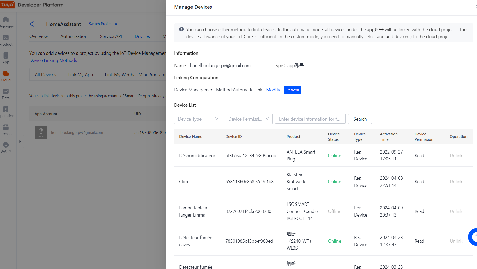
Task: Click the back arrow beside HomeAssistant
Action: coord(33,24)
